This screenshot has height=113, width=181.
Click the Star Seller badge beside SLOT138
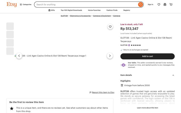coord(129,45)
